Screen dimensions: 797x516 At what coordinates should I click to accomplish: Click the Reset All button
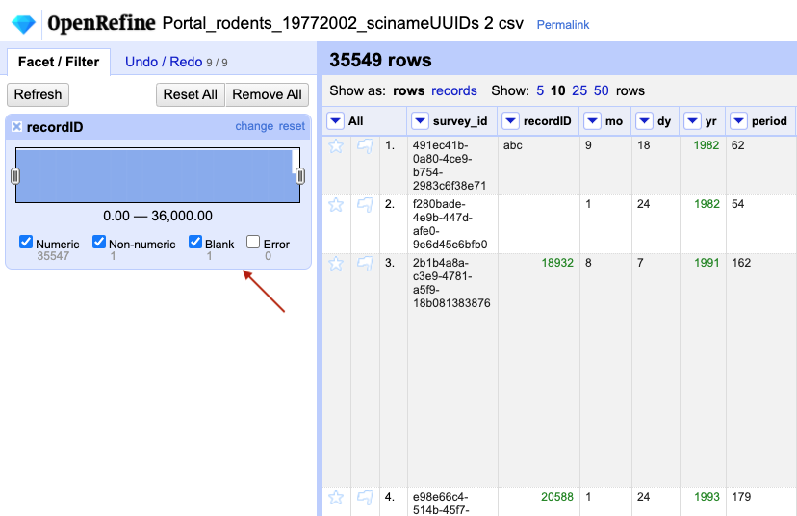pos(190,94)
